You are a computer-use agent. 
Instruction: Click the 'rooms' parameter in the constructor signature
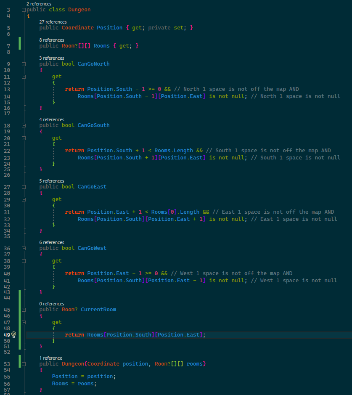coord(194,364)
